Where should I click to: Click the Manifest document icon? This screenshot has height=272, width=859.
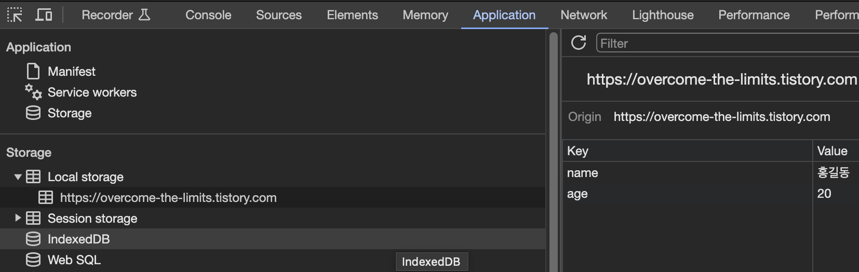(x=33, y=71)
